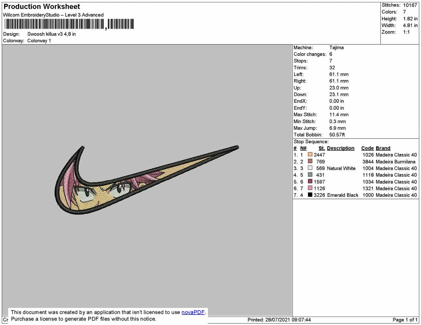This screenshot has width=421, height=325.
Task: Click the 'Colorway 1' value
Action: [x=39, y=41]
